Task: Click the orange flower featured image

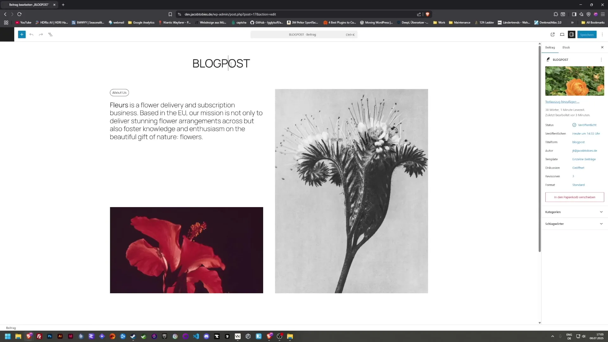Action: click(574, 81)
